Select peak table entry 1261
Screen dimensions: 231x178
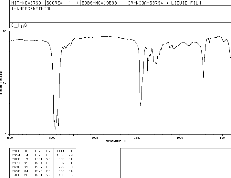click(38, 175)
